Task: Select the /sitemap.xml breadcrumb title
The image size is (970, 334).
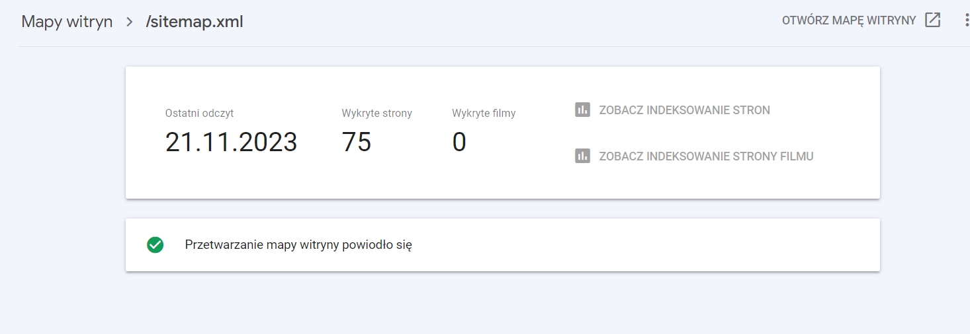Action: pos(195,21)
